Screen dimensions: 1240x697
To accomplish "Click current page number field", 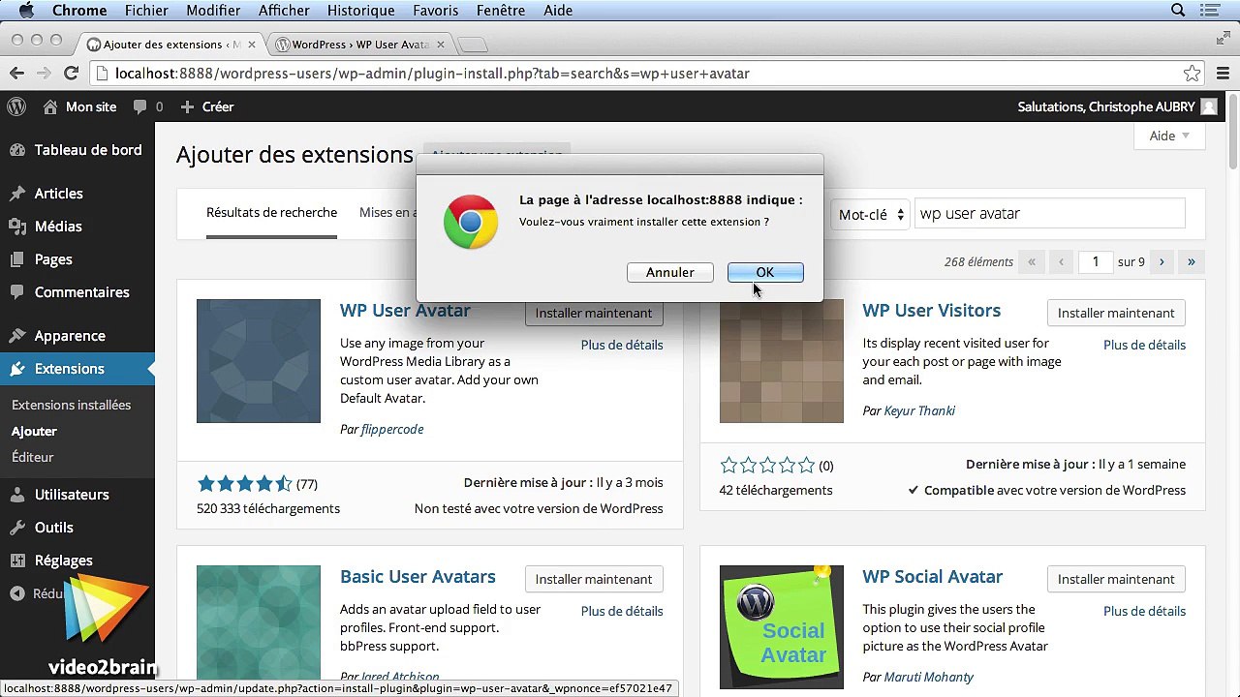I will tap(1096, 261).
